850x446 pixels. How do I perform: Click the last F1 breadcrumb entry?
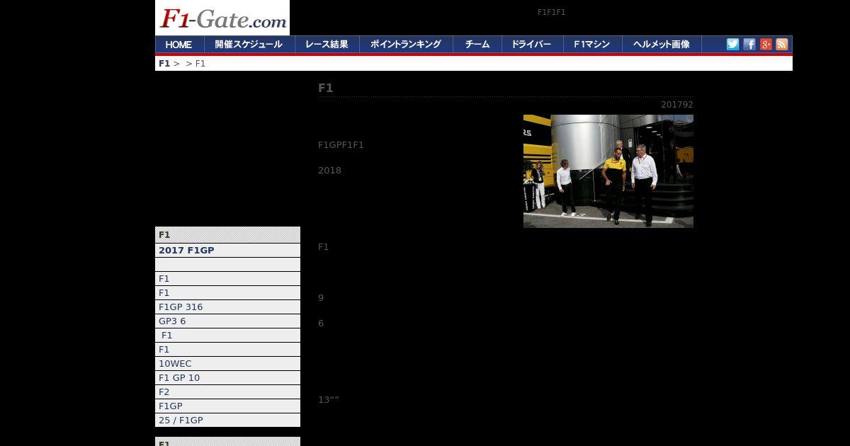(x=200, y=63)
